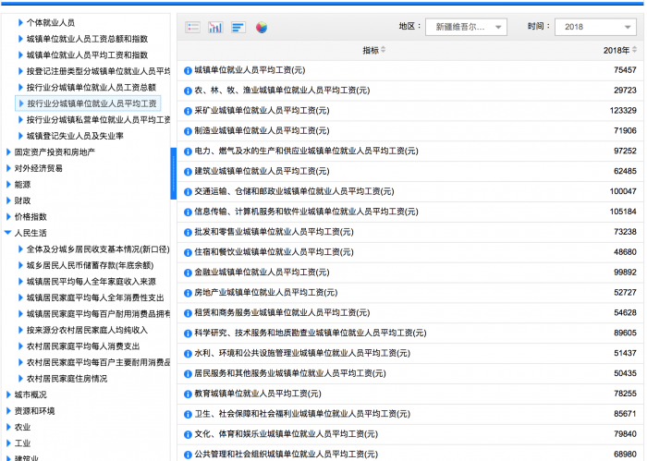The height and width of the screenshot is (461, 647).
Task: Click info icon beside 金融业 average wage row
Action: coord(188,273)
